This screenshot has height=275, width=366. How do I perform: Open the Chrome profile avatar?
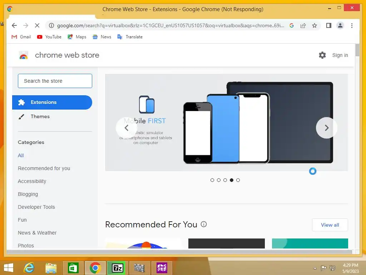point(340,25)
